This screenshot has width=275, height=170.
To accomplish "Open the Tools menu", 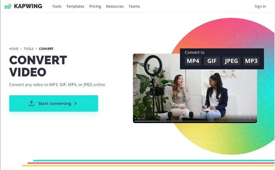I will 57,6.
